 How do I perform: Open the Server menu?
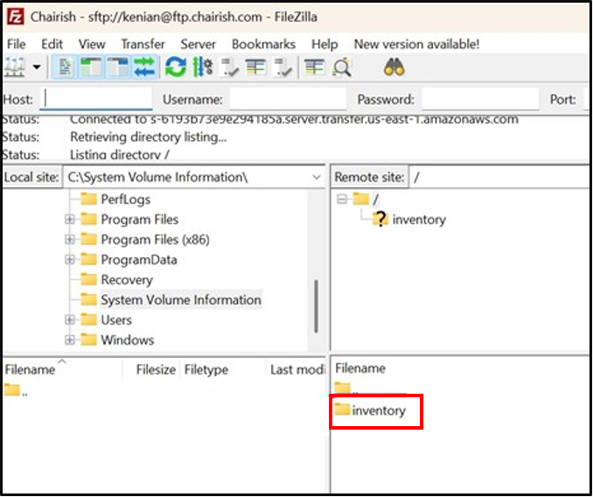(x=199, y=45)
